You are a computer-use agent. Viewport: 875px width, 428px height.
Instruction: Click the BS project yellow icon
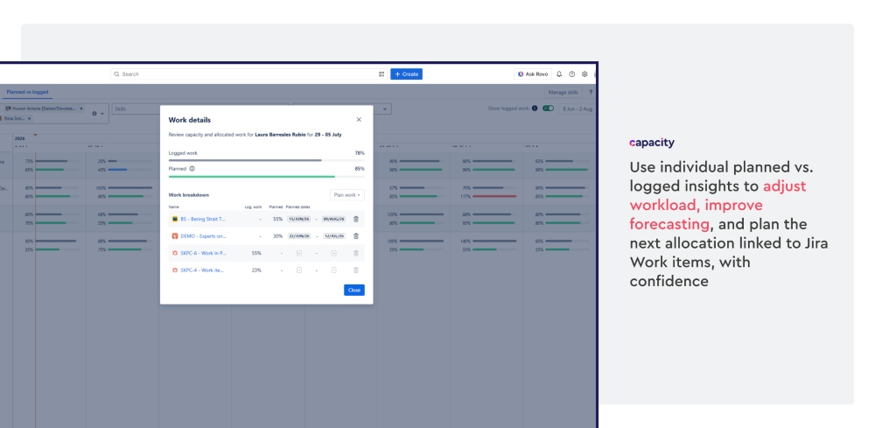pyautogui.click(x=175, y=220)
